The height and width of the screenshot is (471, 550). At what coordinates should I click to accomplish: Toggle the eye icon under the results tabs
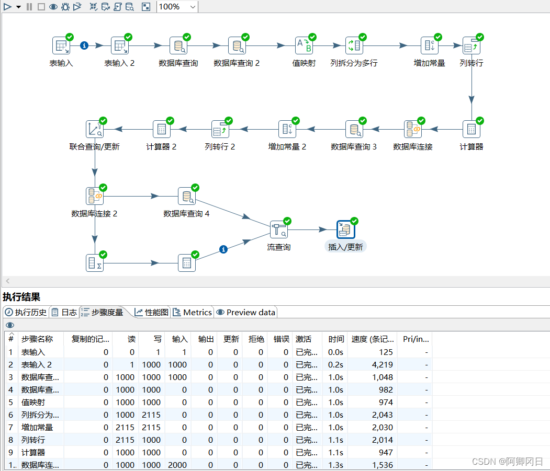(9, 325)
